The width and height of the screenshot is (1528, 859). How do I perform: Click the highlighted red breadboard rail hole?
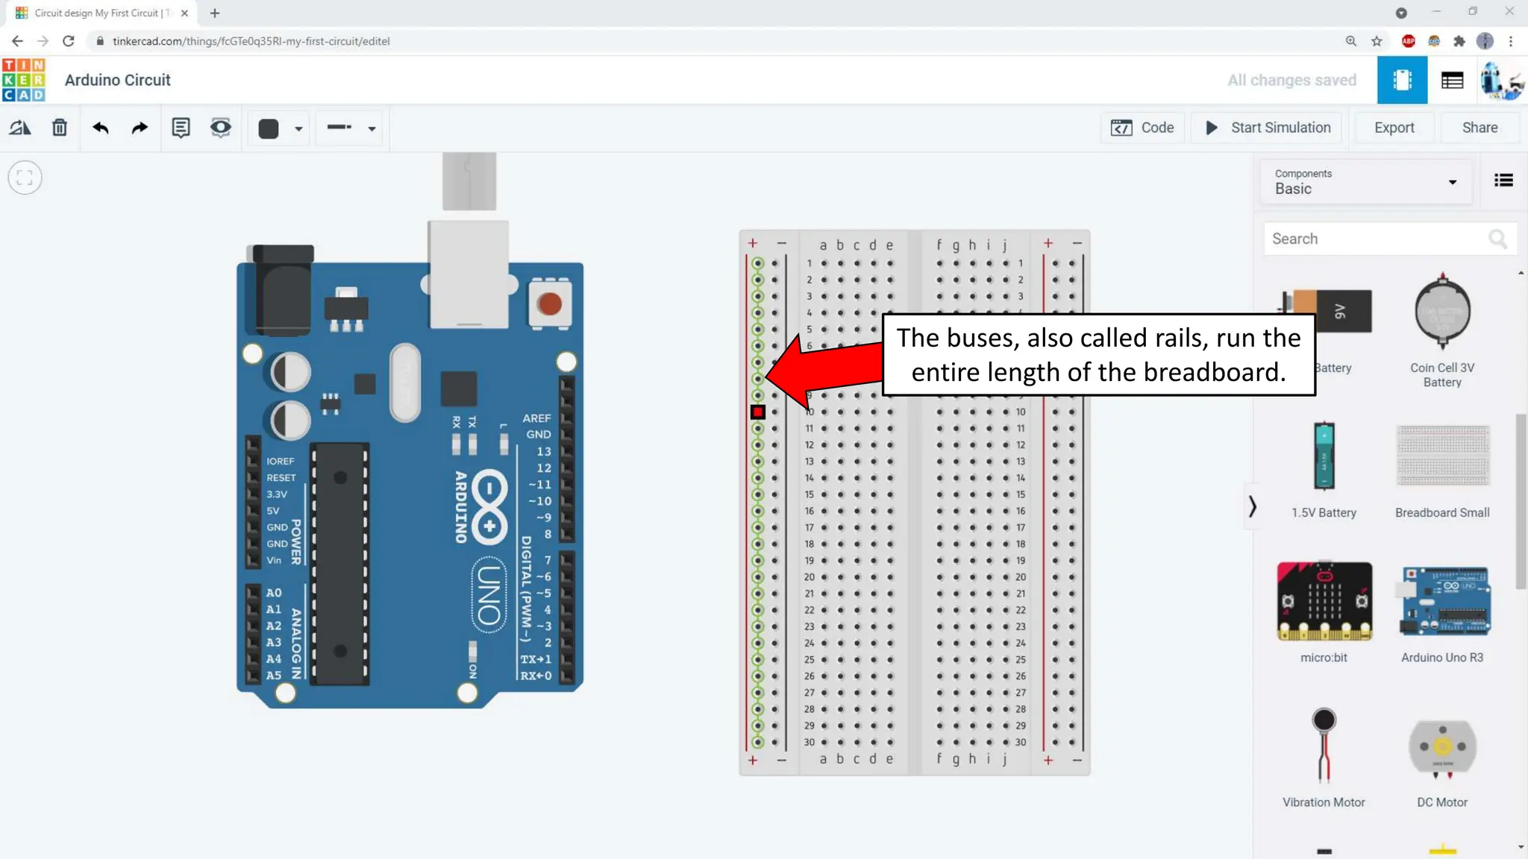757,412
